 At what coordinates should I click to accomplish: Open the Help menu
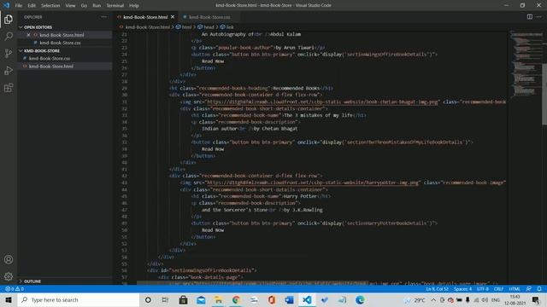pos(134,5)
